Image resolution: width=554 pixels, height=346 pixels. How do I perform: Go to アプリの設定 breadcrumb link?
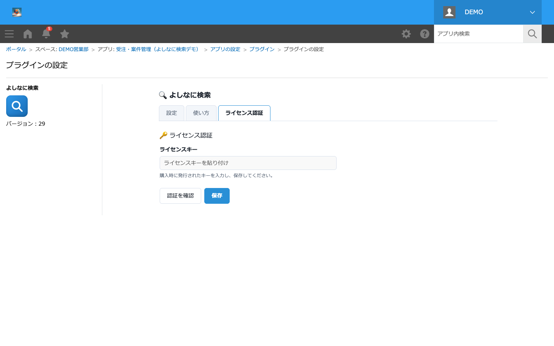[x=225, y=49]
